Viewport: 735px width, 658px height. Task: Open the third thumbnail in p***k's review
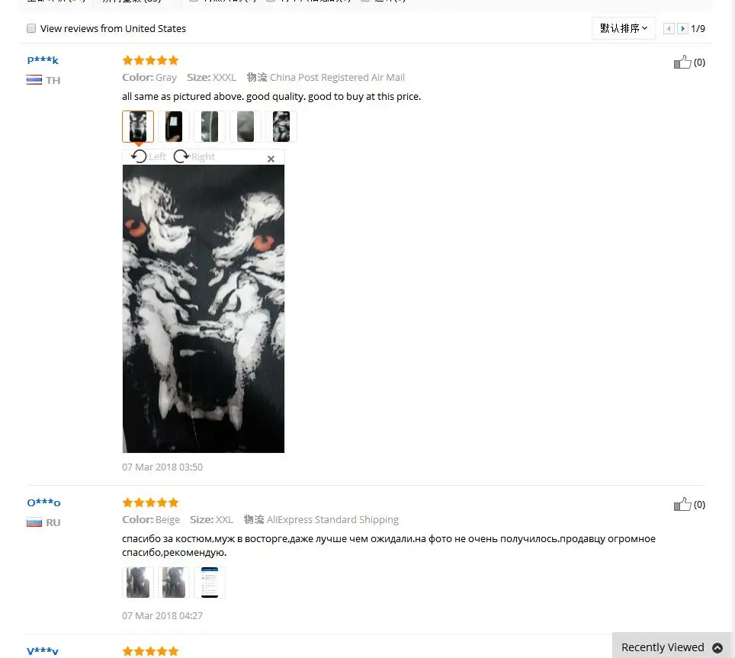pos(210,127)
